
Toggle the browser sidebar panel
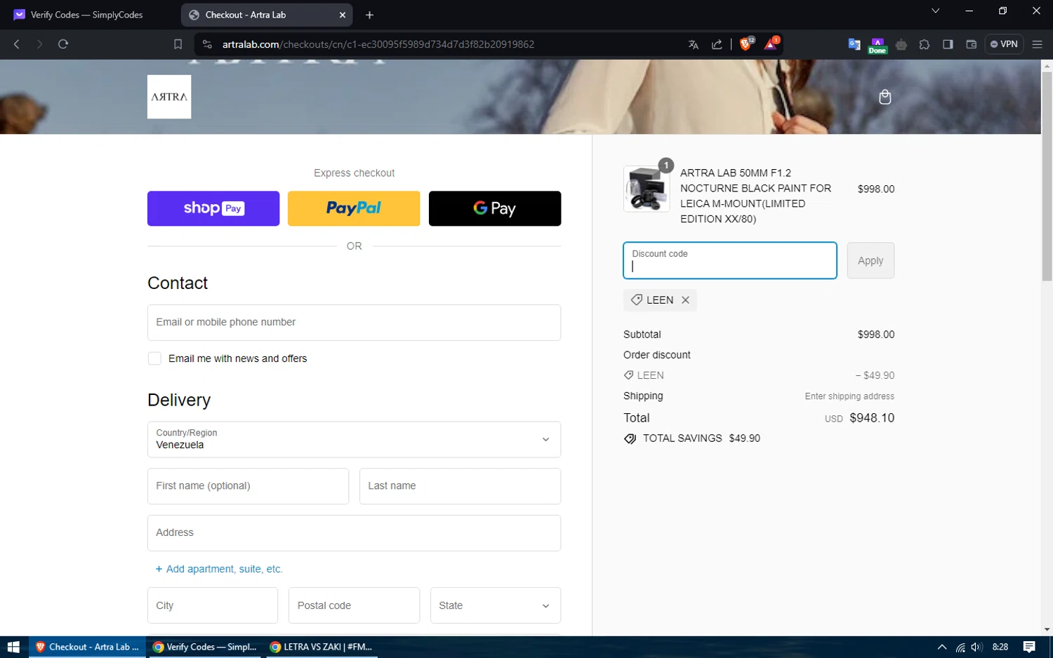click(x=948, y=44)
